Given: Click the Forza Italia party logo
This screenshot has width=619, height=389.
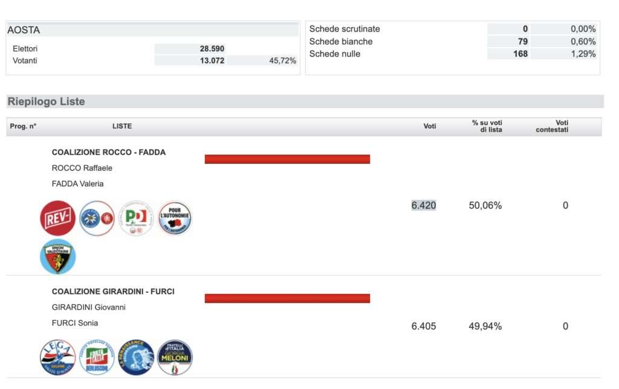Looking at the screenshot, I should pos(97,357).
